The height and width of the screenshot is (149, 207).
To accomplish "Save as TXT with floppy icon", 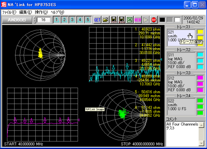I will (114, 20).
